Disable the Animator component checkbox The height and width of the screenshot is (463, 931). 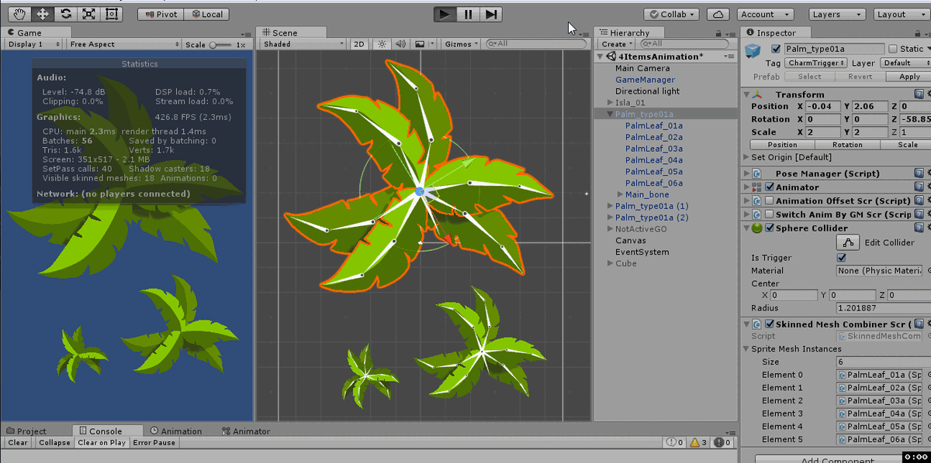[x=770, y=187]
